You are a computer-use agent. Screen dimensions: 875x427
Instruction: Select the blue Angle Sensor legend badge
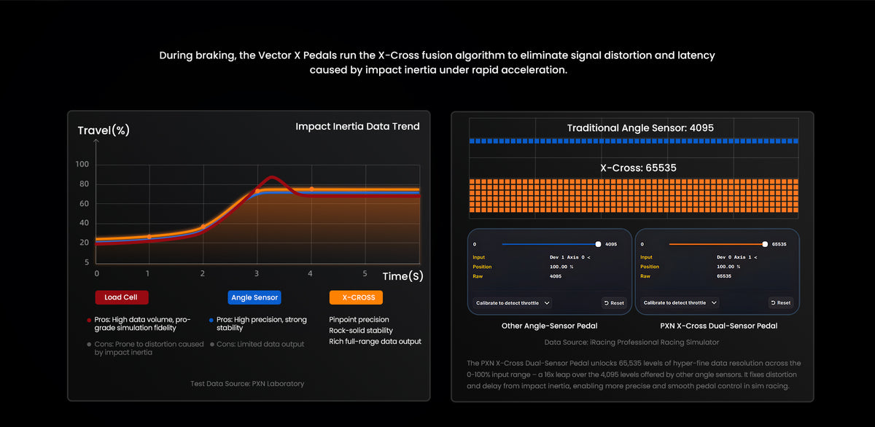[254, 297]
